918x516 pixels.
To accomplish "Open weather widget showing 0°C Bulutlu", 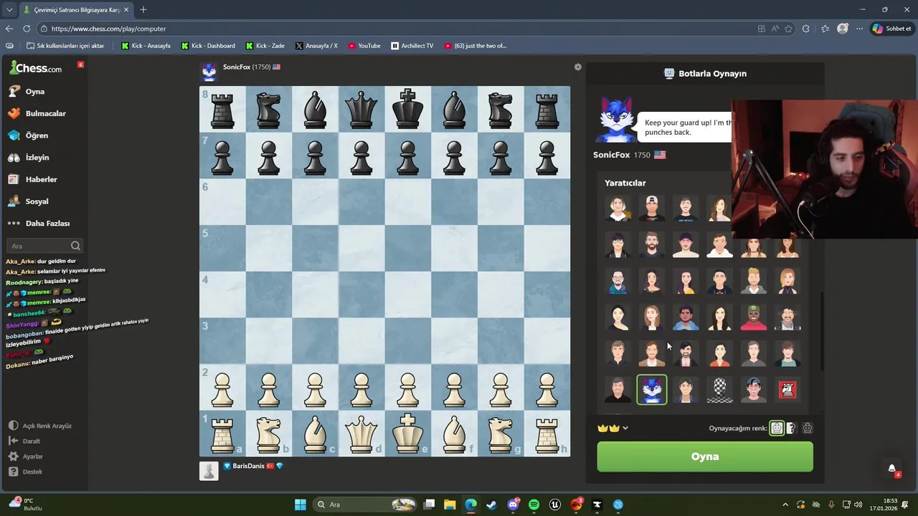I will (26, 505).
